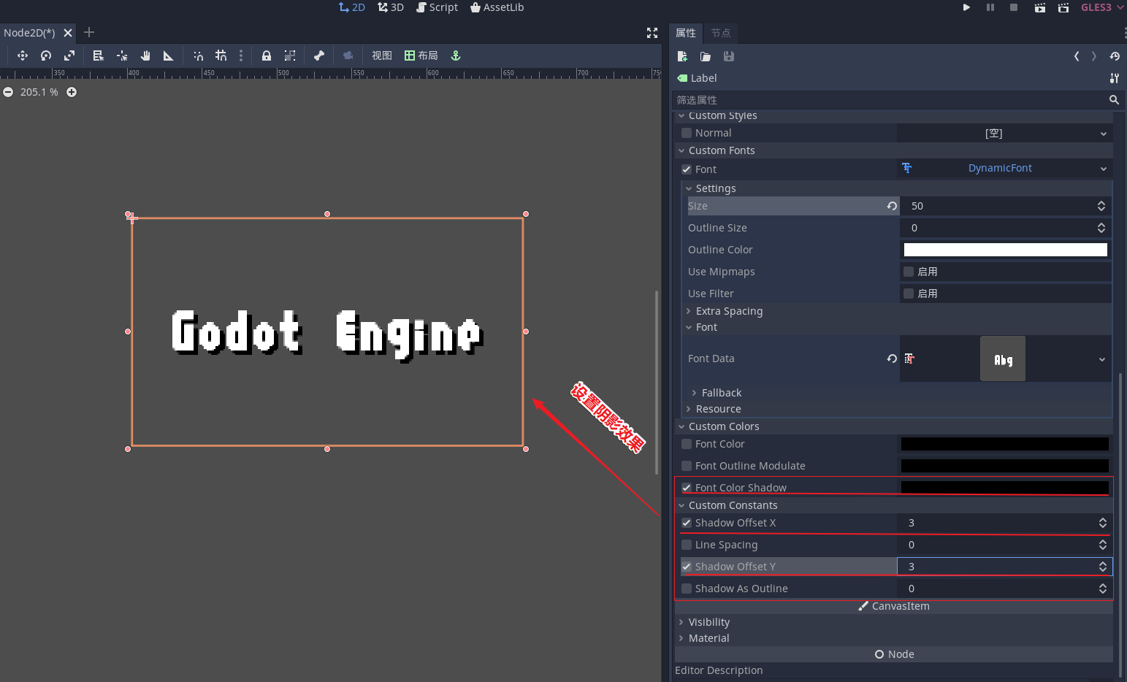Enable Line Spacing override
The image size is (1127, 682).
click(687, 545)
